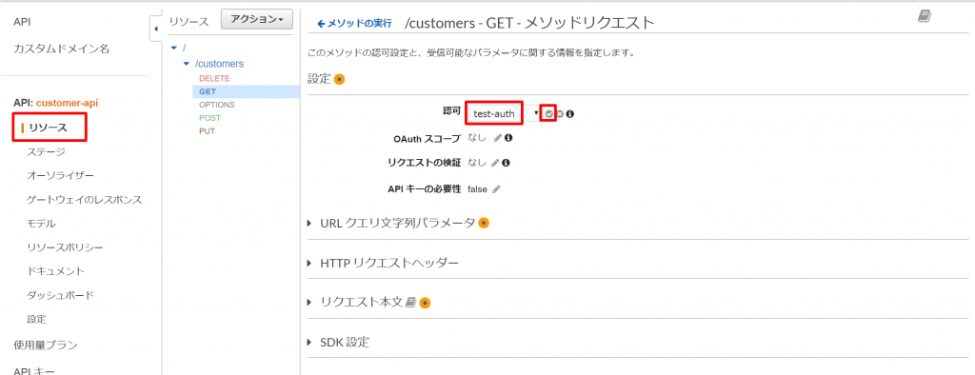Click the orange dot next to 設定
975x375 pixels.
coord(340,80)
